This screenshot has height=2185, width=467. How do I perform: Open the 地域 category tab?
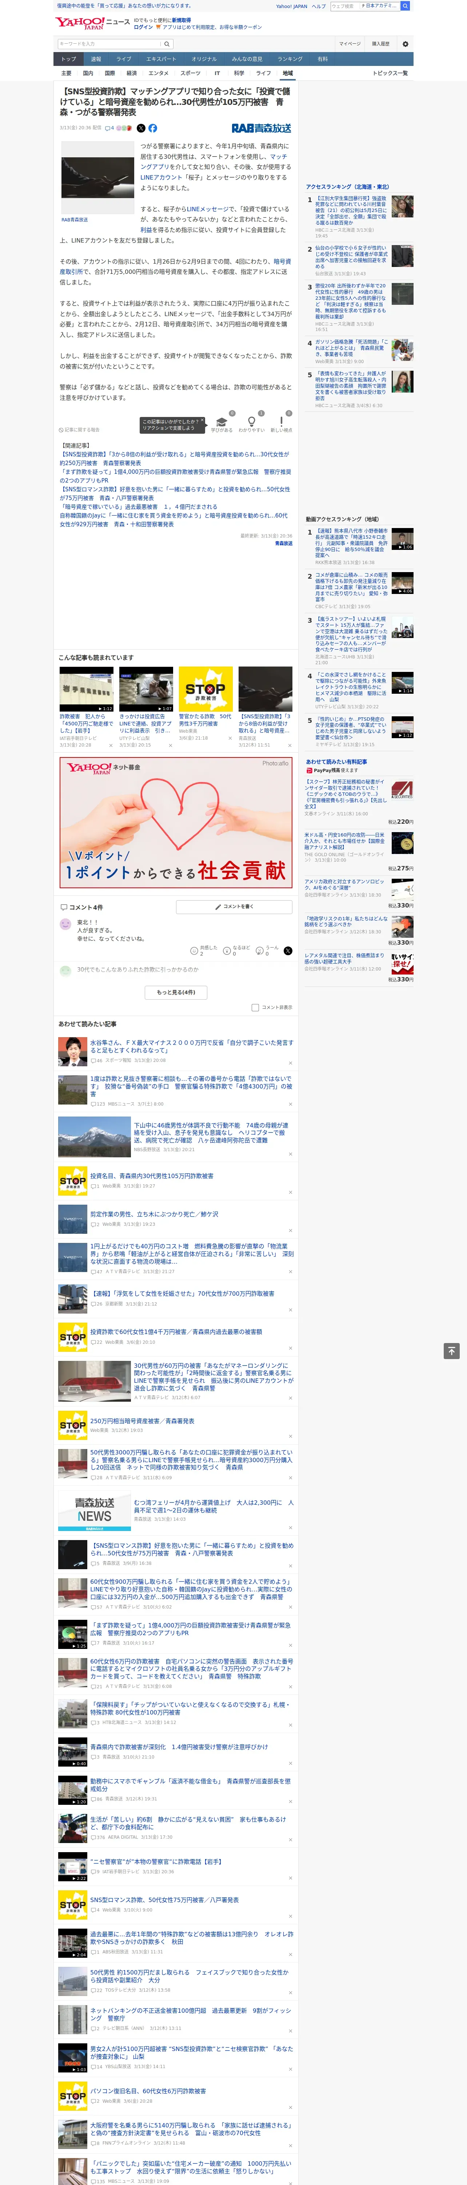287,73
